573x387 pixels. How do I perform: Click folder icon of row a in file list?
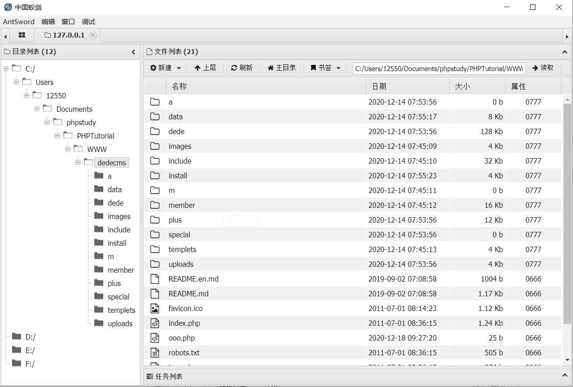tap(155, 102)
